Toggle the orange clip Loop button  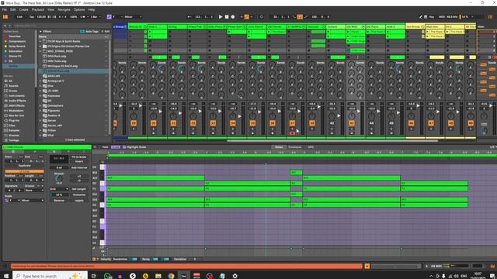tap(24, 171)
